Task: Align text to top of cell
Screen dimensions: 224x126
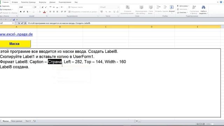Action: coord(50,7)
